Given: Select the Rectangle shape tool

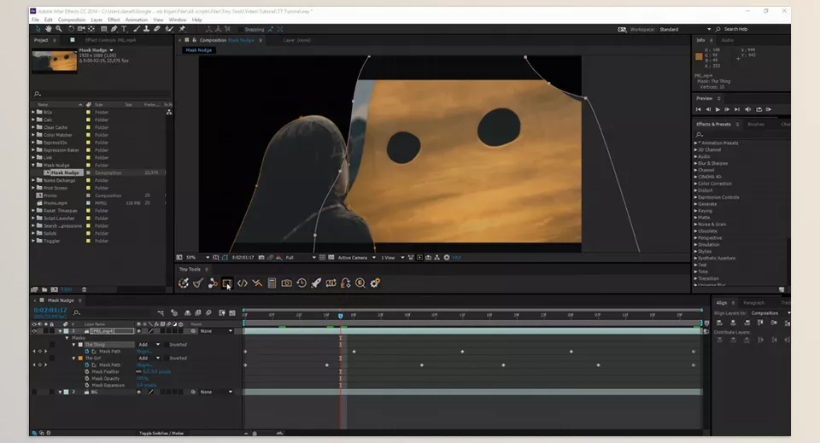Looking at the screenshot, I should [104, 29].
